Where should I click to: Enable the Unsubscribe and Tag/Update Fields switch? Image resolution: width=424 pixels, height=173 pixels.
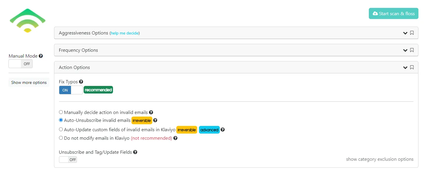[x=68, y=160]
